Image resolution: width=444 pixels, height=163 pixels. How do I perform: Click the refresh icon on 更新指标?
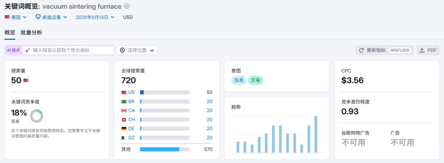361,50
